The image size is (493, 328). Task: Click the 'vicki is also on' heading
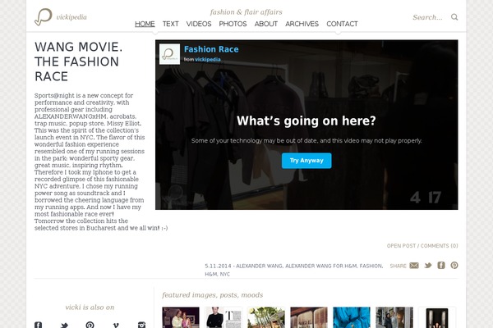(x=90, y=307)
